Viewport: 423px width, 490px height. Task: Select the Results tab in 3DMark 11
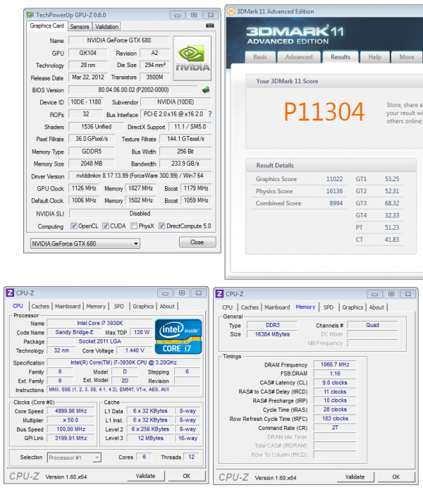click(341, 57)
